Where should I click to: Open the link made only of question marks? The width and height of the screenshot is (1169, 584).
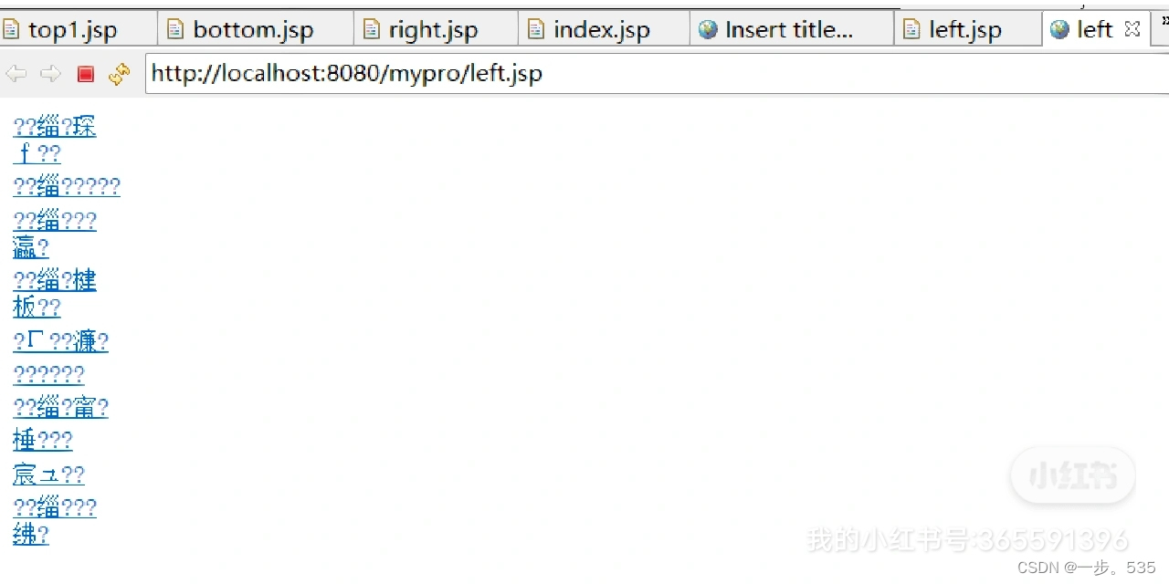tap(48, 374)
